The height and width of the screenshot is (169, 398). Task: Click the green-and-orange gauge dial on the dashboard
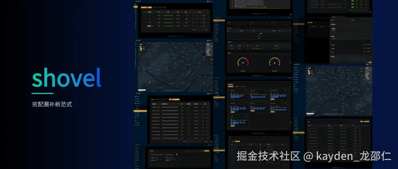[275, 62]
